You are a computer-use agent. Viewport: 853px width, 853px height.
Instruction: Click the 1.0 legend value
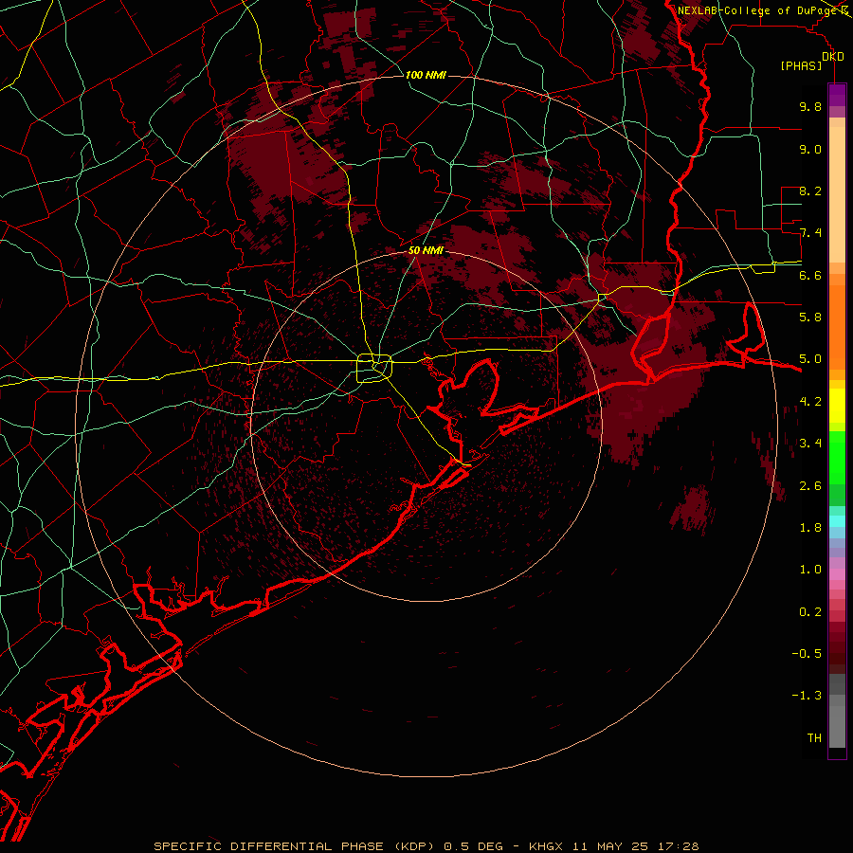810,570
